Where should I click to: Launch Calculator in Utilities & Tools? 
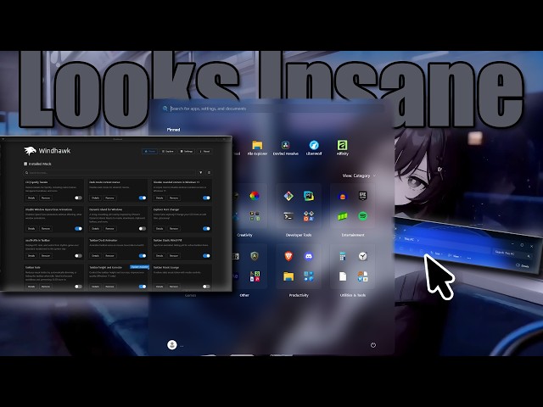(343, 256)
